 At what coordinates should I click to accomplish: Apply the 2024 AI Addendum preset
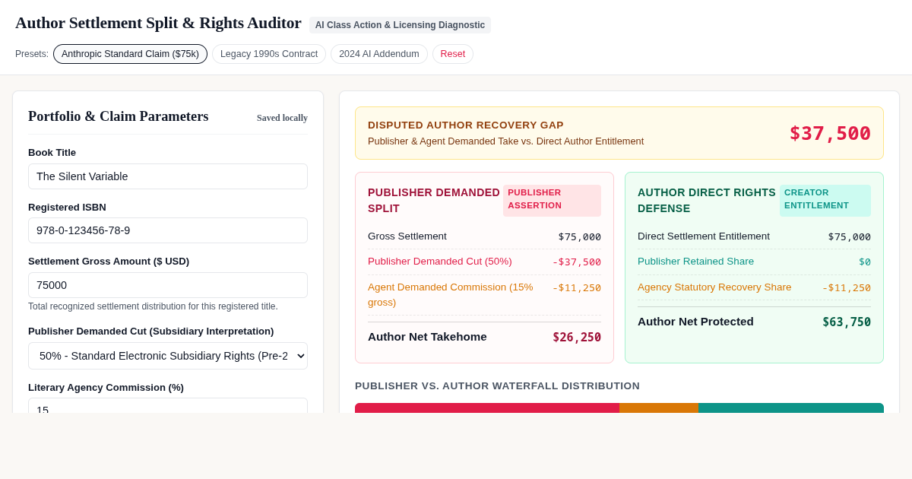[379, 54]
